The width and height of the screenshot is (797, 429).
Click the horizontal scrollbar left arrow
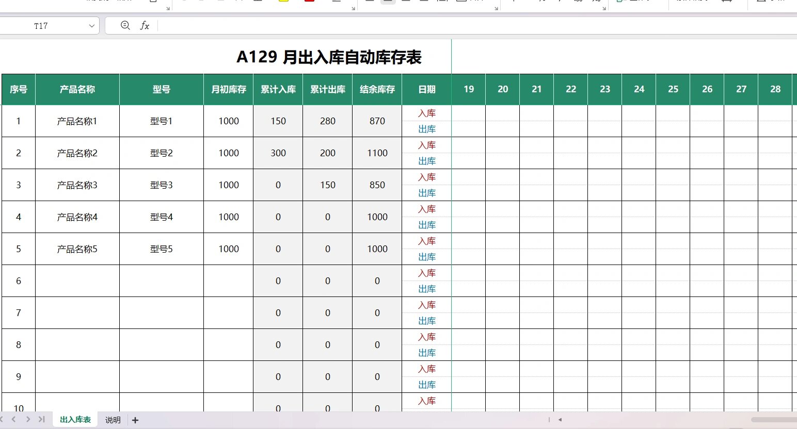pyautogui.click(x=560, y=420)
